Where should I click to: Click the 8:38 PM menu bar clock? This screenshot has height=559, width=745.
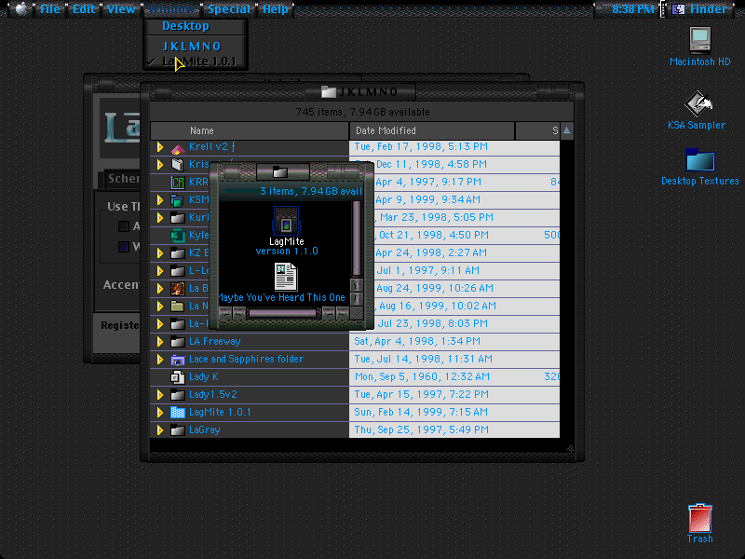(632, 9)
